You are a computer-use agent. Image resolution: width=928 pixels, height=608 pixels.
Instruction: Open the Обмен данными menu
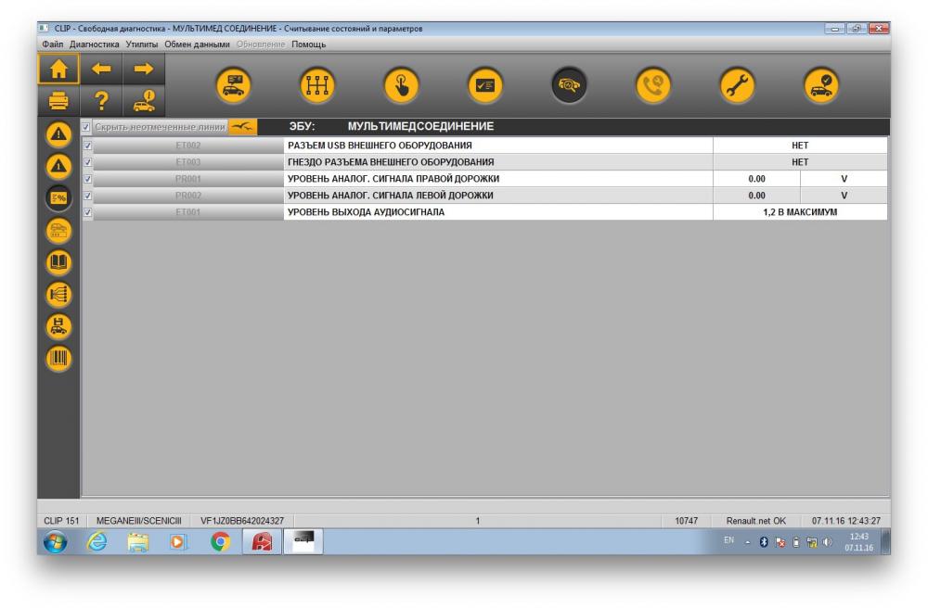[x=197, y=44]
